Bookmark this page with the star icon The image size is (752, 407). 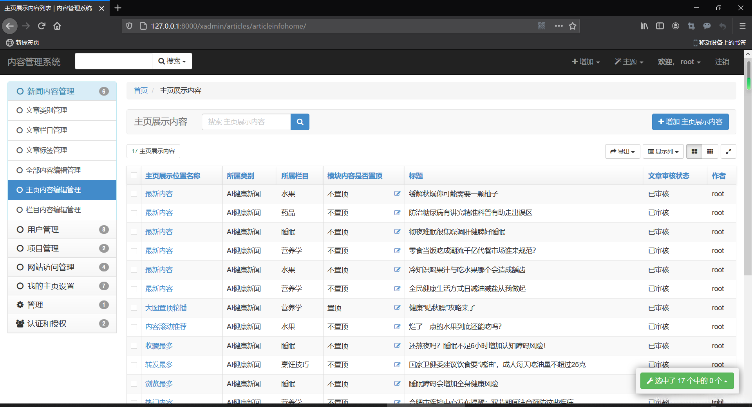tap(573, 26)
